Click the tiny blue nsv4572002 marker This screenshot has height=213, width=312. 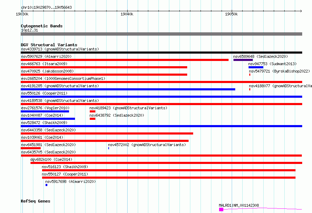pyautogui.click(x=109, y=148)
